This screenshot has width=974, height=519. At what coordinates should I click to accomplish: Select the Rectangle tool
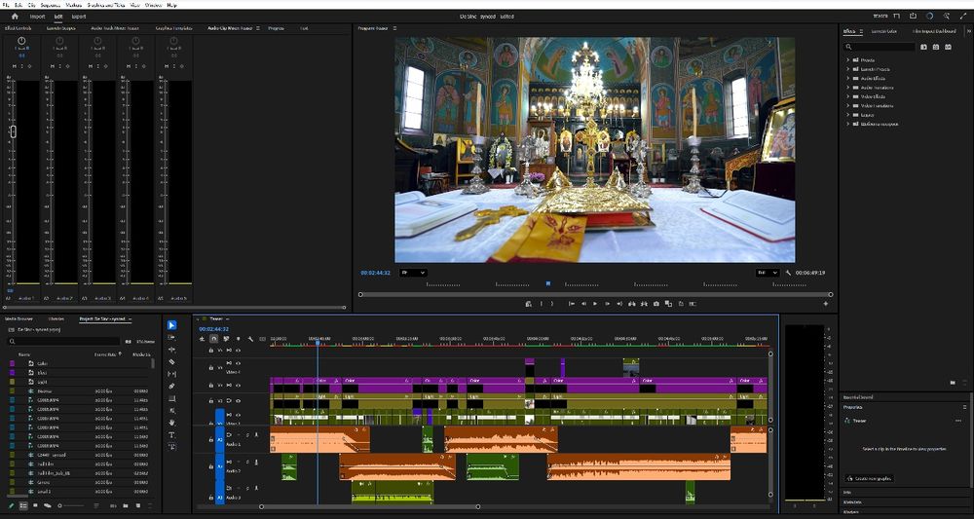[172, 398]
